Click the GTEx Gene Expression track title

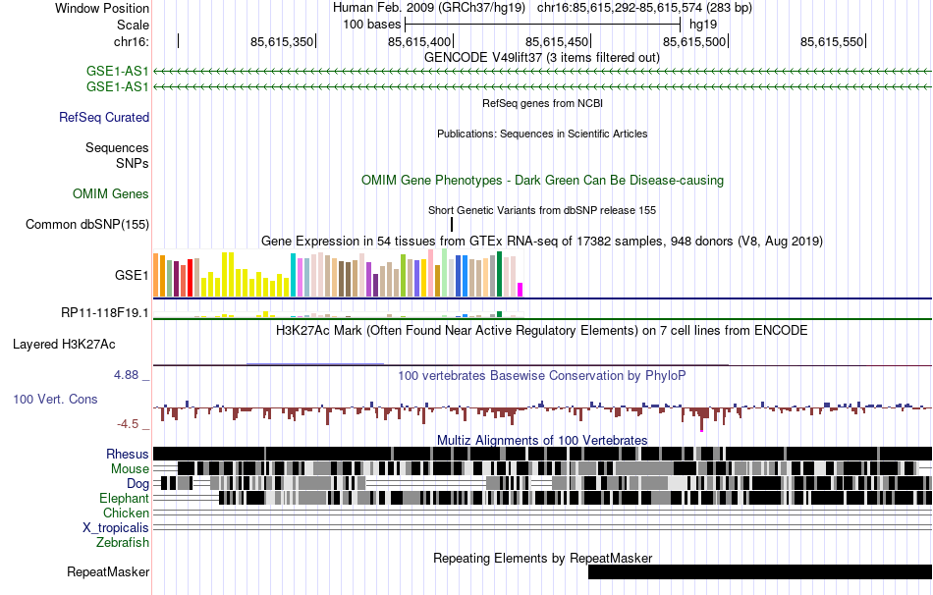(x=542, y=241)
